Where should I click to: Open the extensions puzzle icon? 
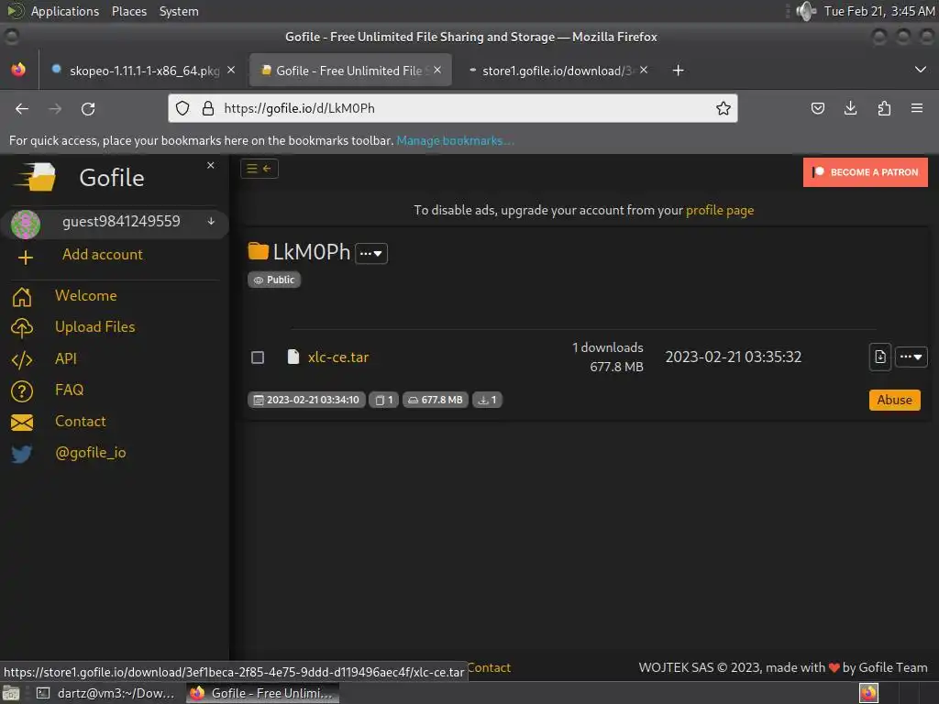(x=884, y=108)
